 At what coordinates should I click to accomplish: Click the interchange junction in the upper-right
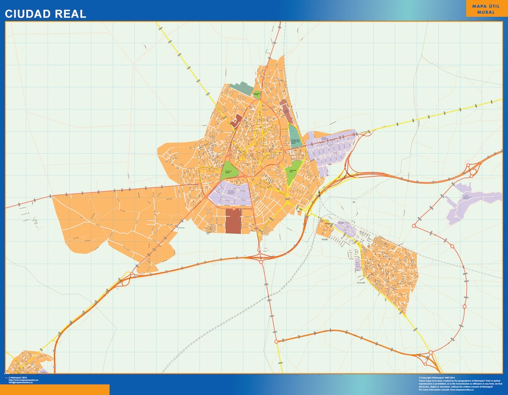pos(473,170)
